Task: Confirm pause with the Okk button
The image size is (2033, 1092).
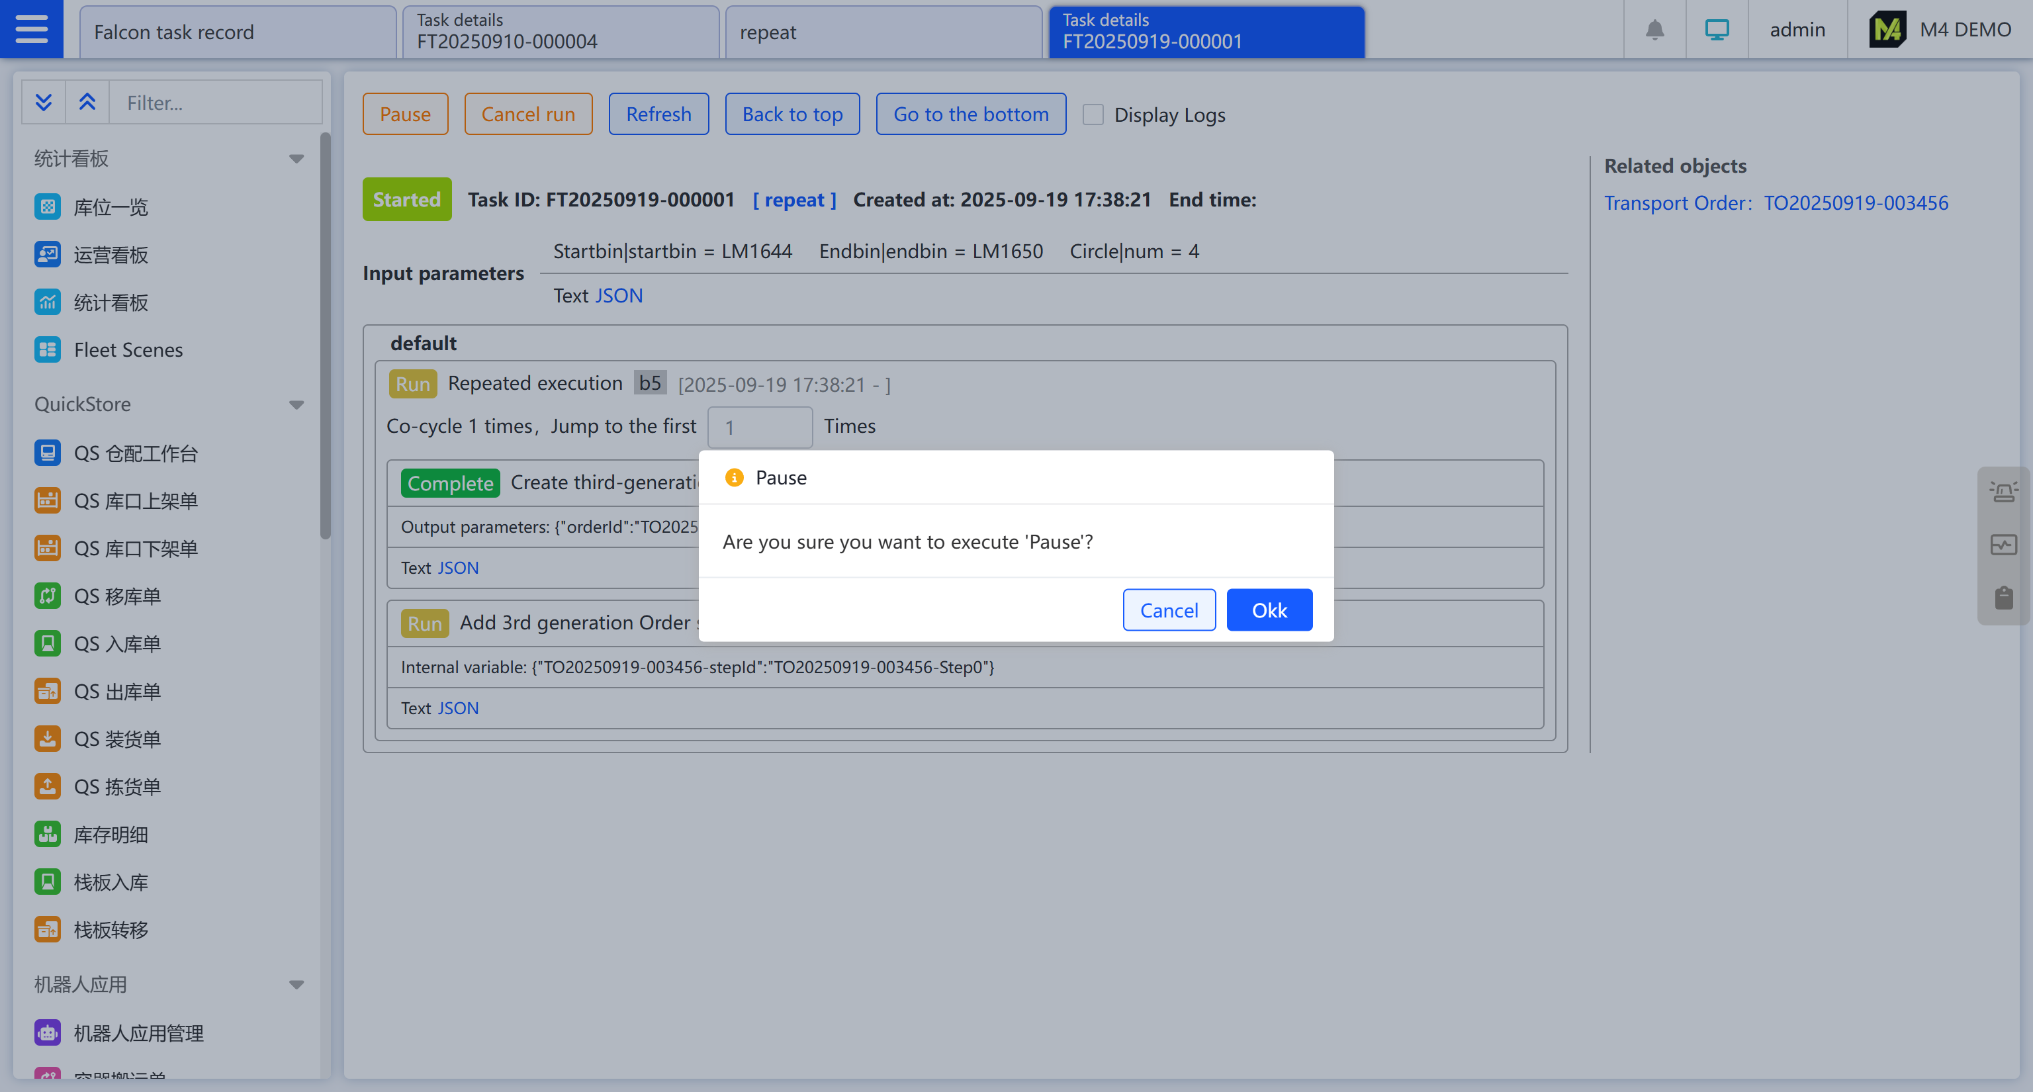Action: [x=1268, y=610]
